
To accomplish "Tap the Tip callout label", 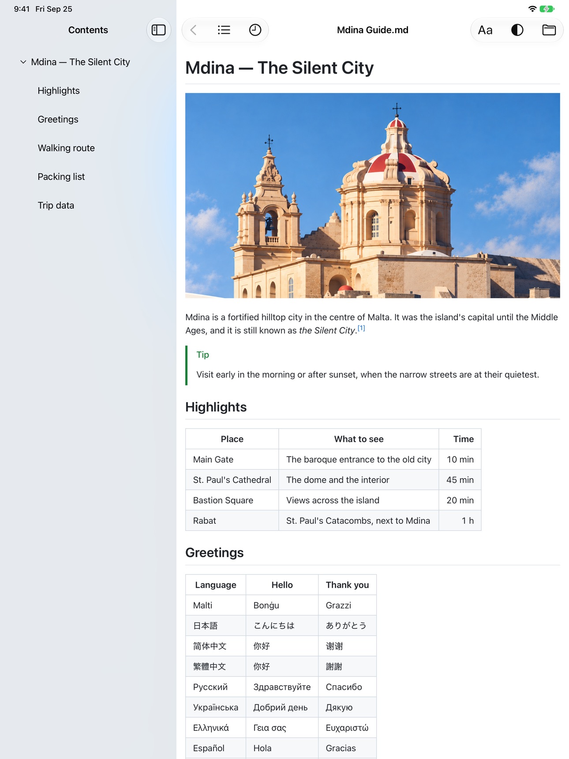I will click(x=203, y=355).
